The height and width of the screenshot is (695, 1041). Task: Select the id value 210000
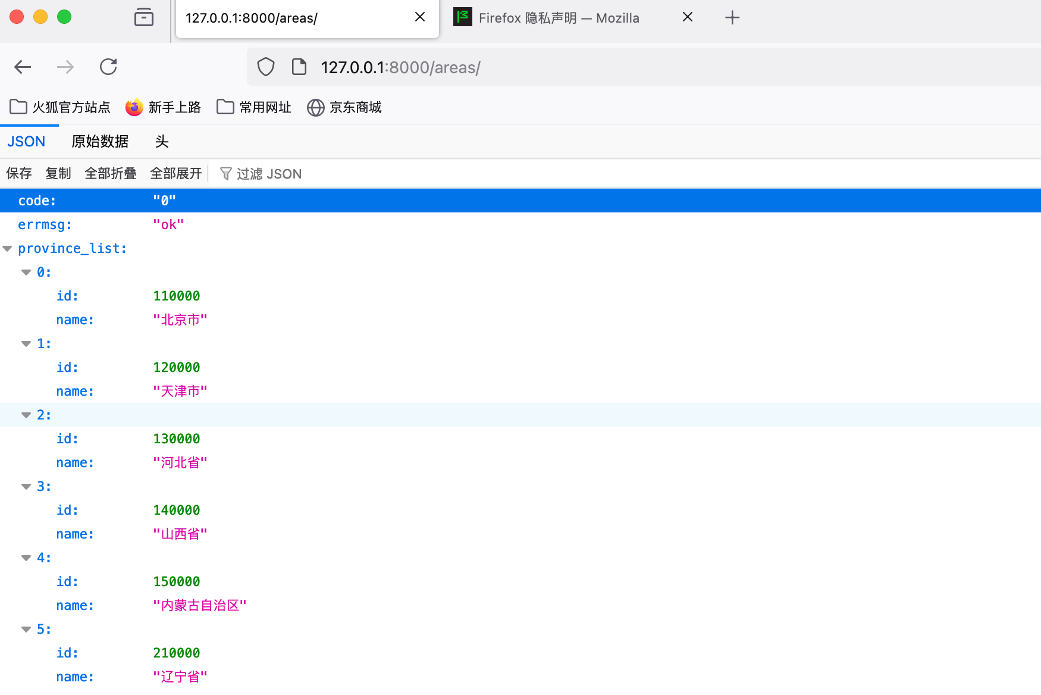(x=177, y=653)
